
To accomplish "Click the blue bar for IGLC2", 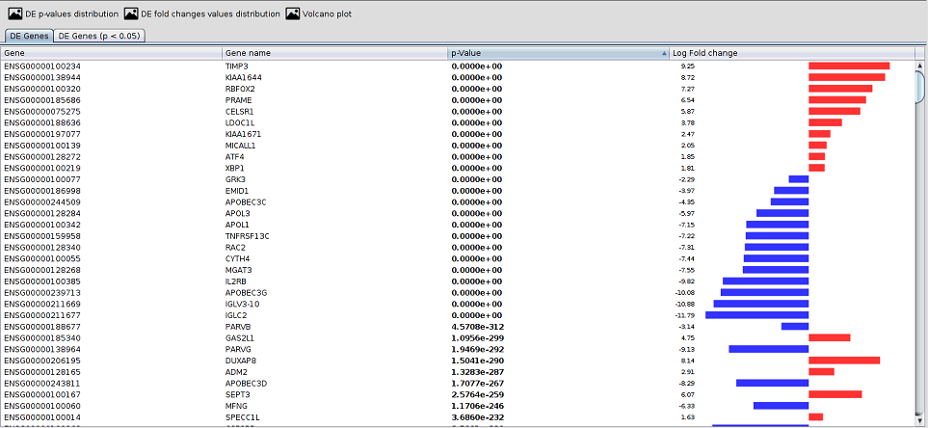I will [757, 315].
